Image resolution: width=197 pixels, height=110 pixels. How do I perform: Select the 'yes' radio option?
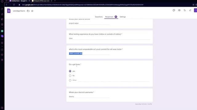tap(70, 71)
